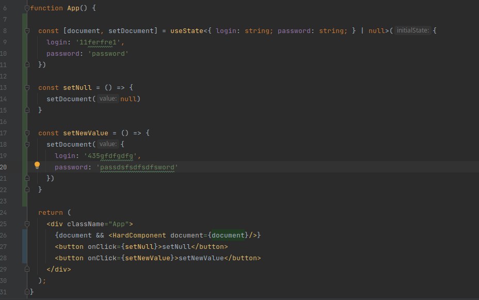The width and height of the screenshot is (479, 300).
Task: Click fold end marker beside closing div tag
Action: click(27, 269)
